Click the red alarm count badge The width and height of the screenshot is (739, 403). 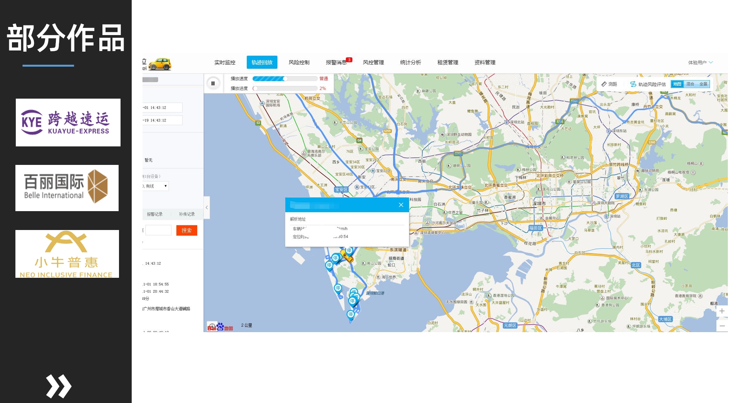pos(349,60)
